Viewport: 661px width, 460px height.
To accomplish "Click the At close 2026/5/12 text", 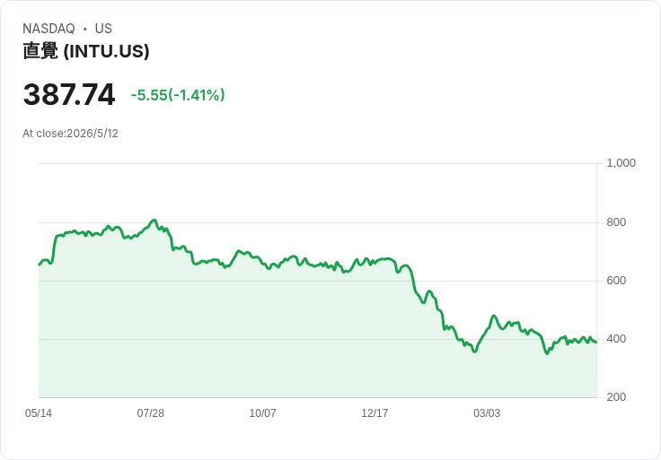I will click(x=70, y=134).
